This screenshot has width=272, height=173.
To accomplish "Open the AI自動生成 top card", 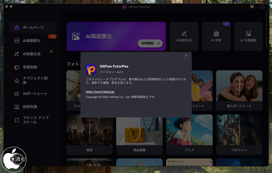I will pyautogui.click(x=184, y=36).
